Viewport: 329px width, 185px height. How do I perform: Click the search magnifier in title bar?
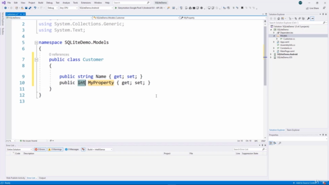(148, 3)
